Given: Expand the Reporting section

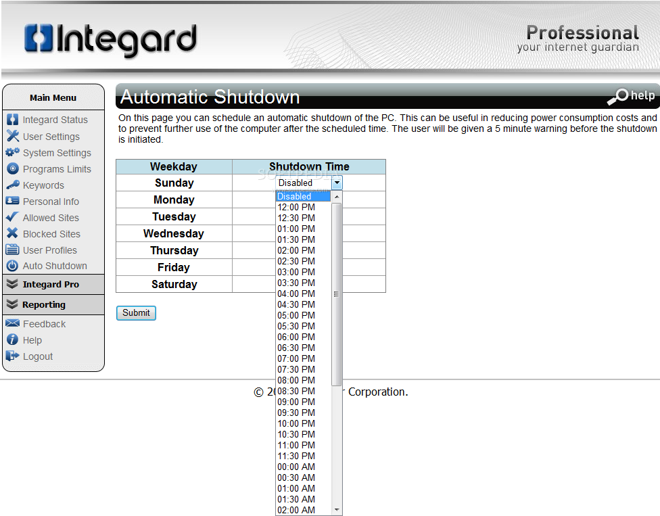Looking at the screenshot, I should pyautogui.click(x=53, y=305).
